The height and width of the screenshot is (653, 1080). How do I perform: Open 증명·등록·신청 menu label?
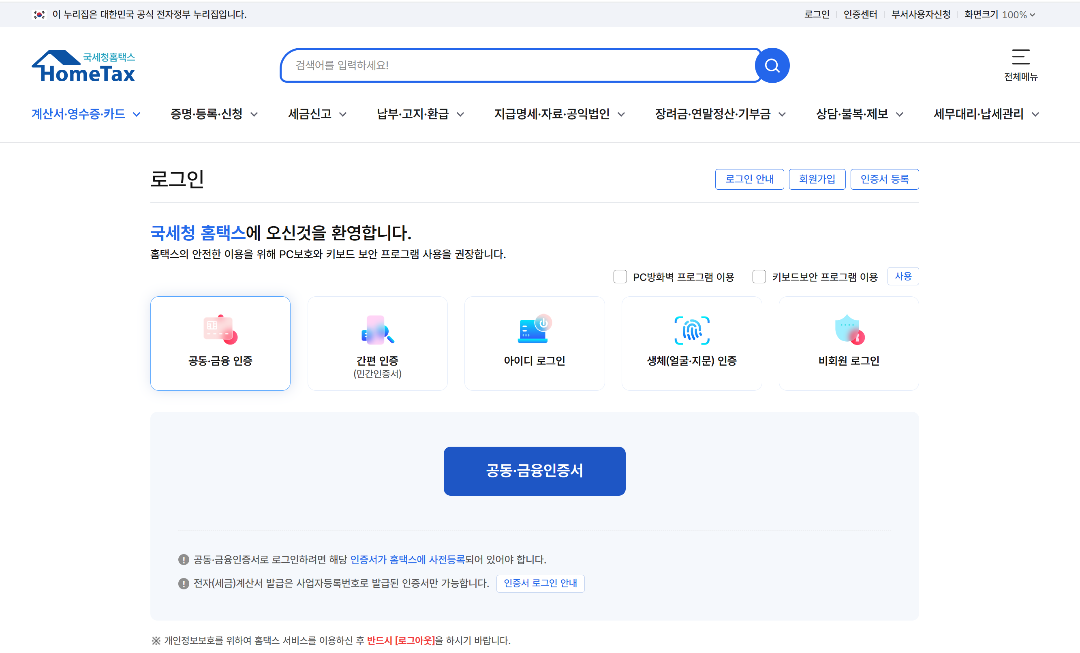[206, 114]
